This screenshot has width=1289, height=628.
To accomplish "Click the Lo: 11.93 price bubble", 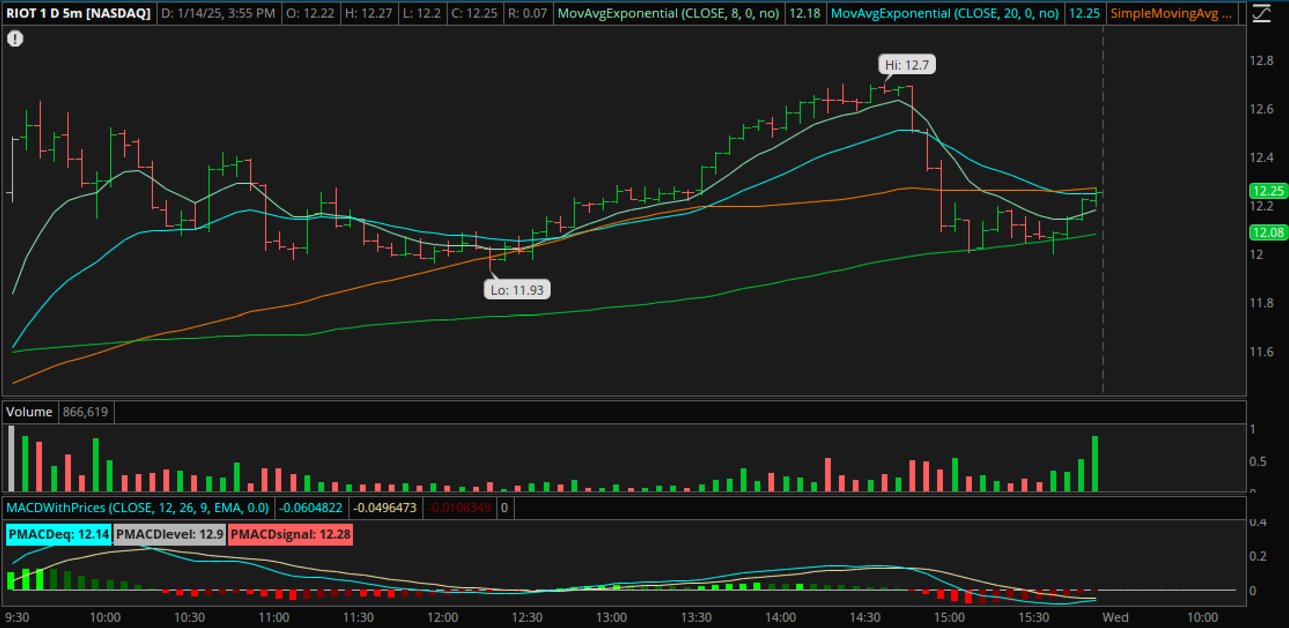I will click(516, 290).
